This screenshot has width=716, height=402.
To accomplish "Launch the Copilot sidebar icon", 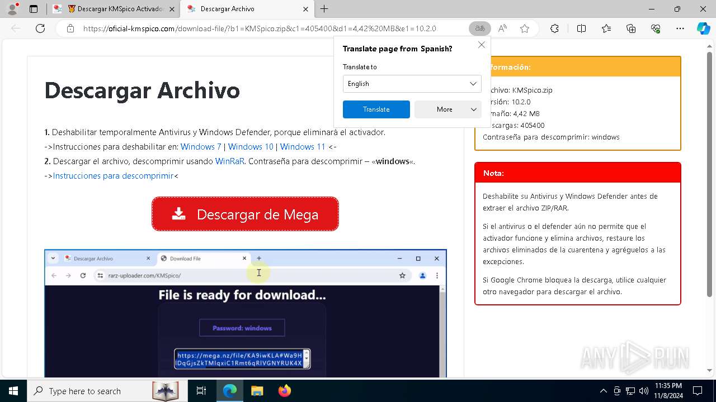I will pos(704,28).
